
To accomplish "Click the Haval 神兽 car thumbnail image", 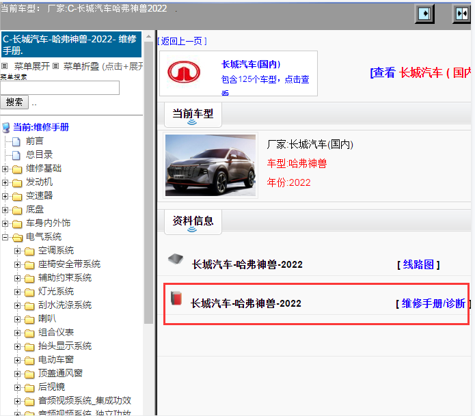I will (x=211, y=165).
